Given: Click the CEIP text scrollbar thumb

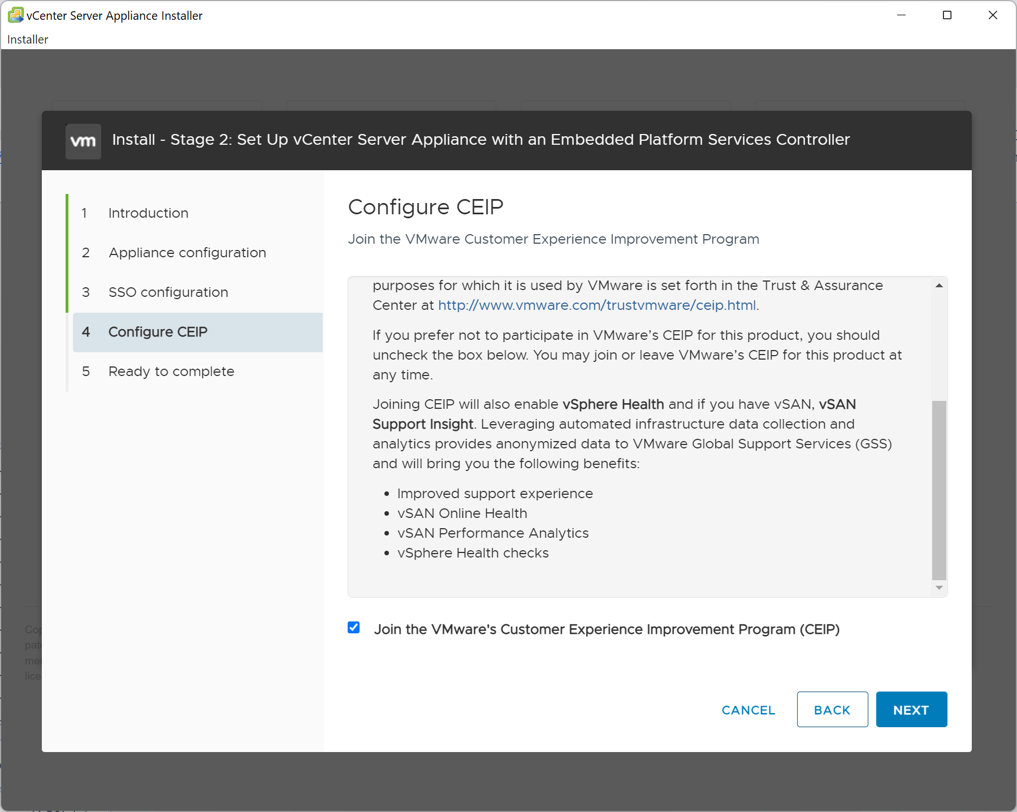Looking at the screenshot, I should 939,489.
